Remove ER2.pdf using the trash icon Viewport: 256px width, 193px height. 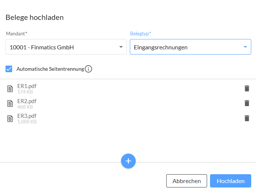pyautogui.click(x=247, y=103)
